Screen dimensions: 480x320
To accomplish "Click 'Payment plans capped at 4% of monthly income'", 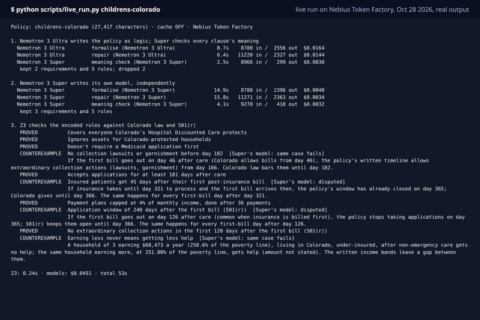I will pos(133,203).
